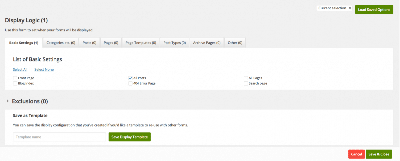Viewport: 400px width, 161px height.
Task: Click the Load Saved Options button
Action: (374, 10)
